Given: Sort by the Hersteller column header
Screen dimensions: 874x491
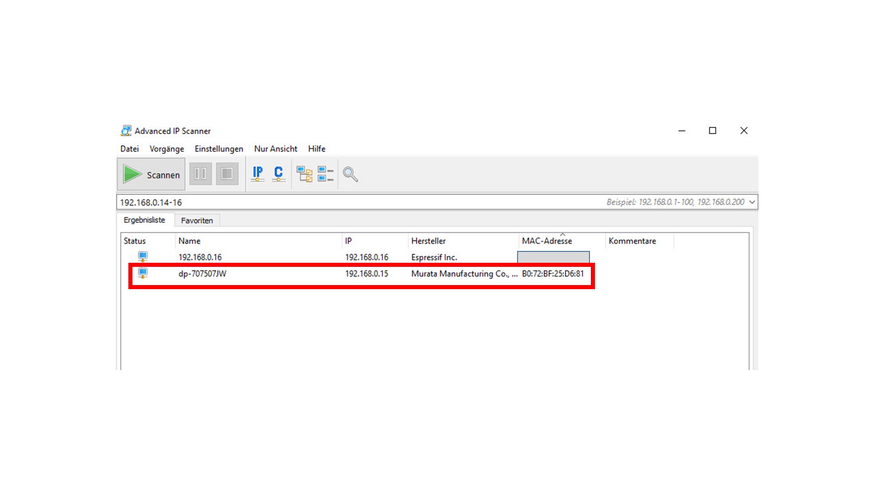Looking at the screenshot, I should click(463, 241).
